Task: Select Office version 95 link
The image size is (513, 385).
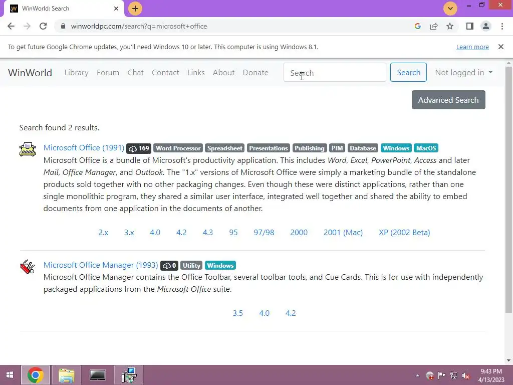Action: [233, 233]
